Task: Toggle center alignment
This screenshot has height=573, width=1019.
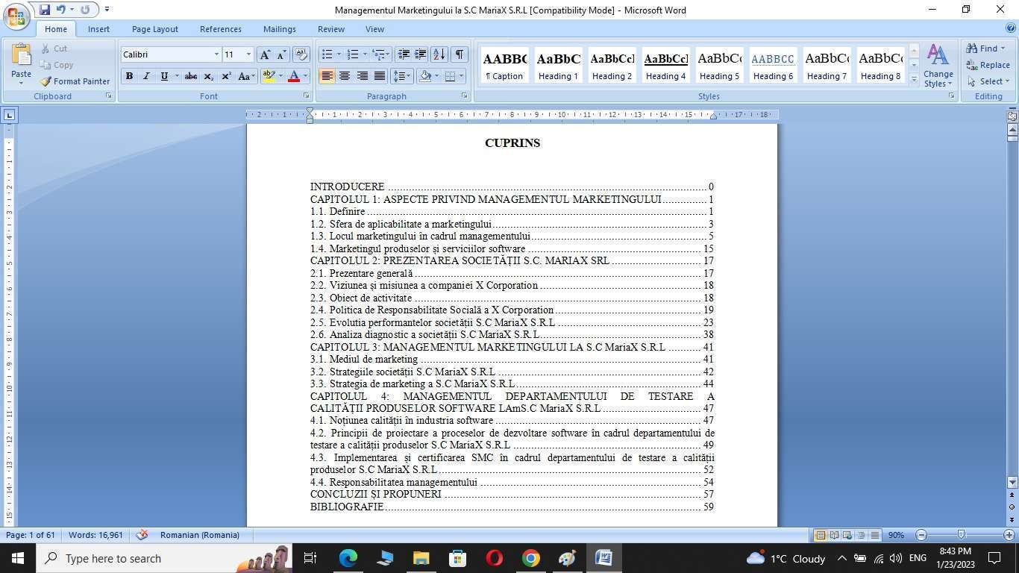Action: click(344, 76)
